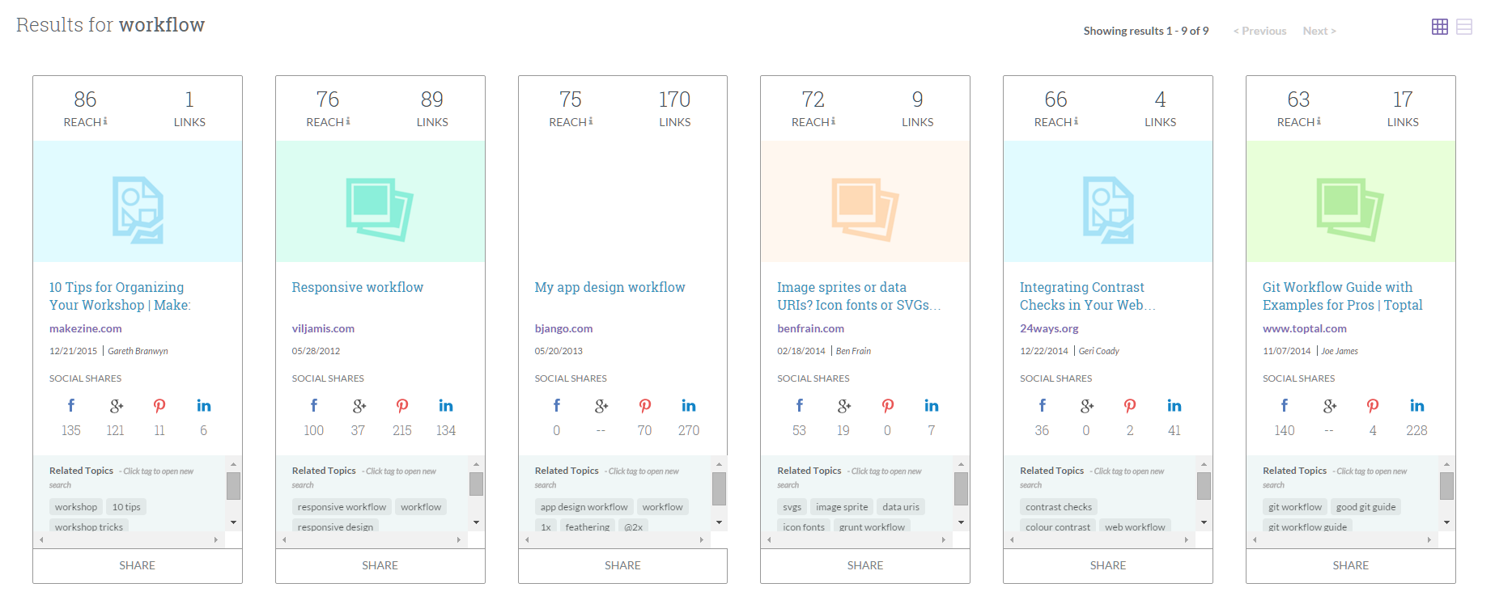The image size is (1495, 613).
Task: Switch to grid view layout
Action: (1439, 27)
